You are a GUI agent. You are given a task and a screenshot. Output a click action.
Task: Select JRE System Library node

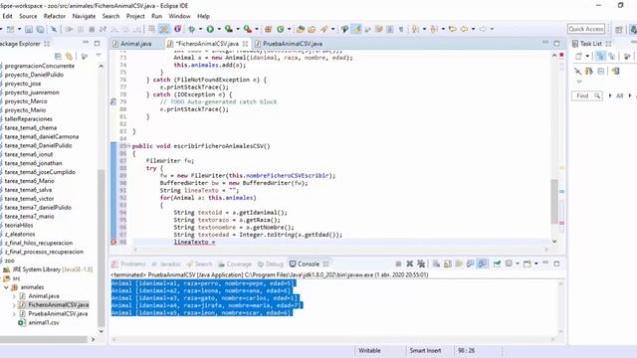[48, 269]
